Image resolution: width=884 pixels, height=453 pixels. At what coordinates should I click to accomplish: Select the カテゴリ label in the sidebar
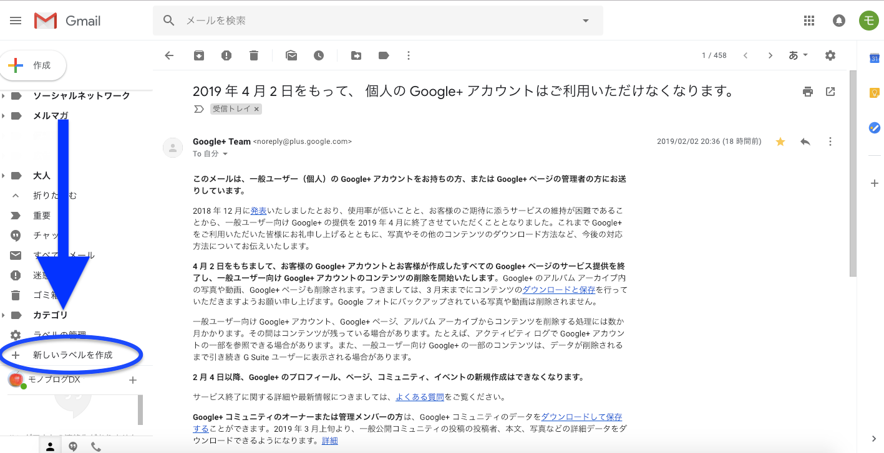50,315
